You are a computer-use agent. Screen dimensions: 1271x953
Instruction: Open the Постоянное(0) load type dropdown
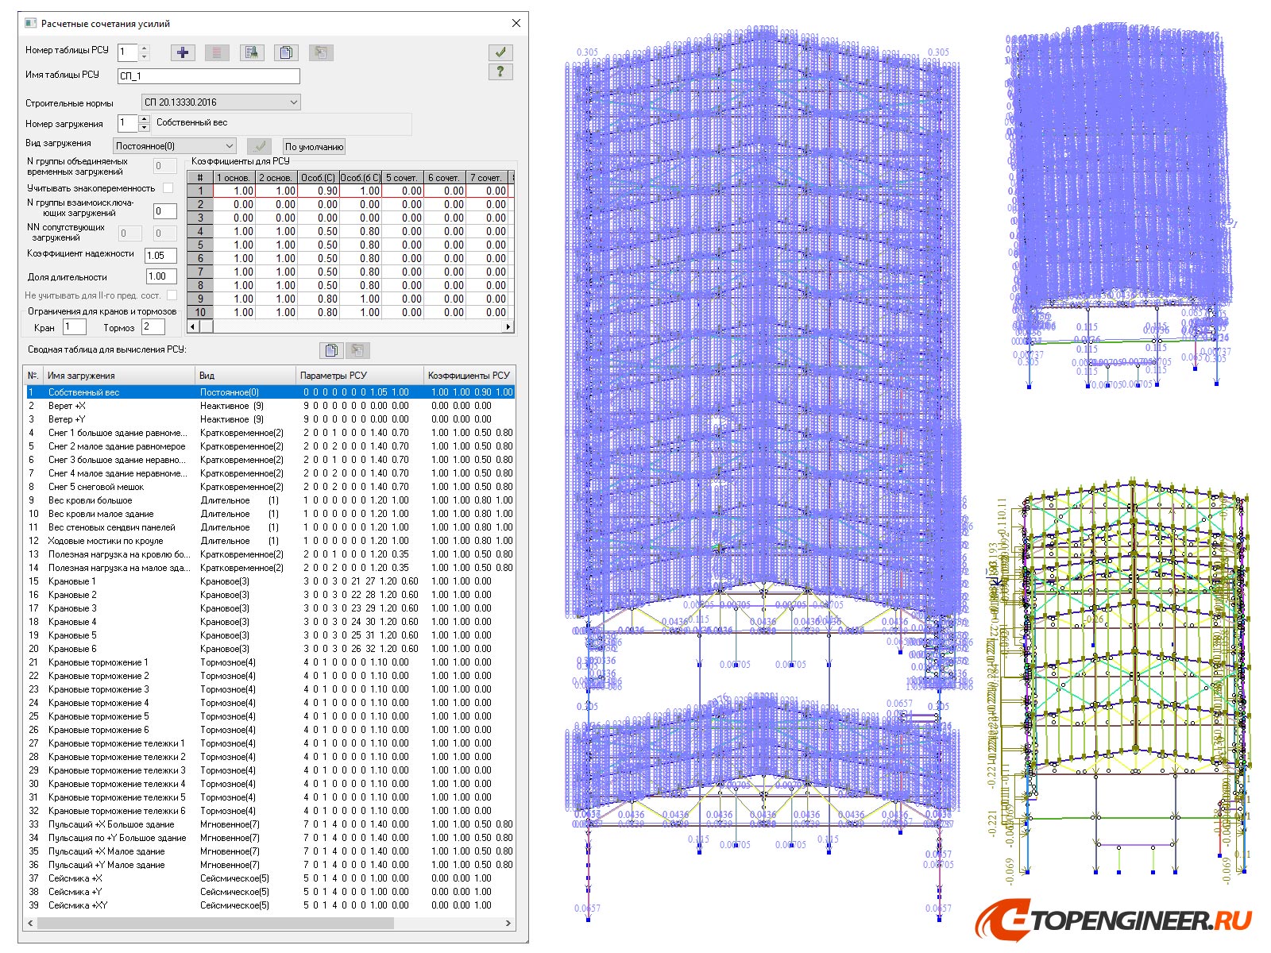pos(230,146)
